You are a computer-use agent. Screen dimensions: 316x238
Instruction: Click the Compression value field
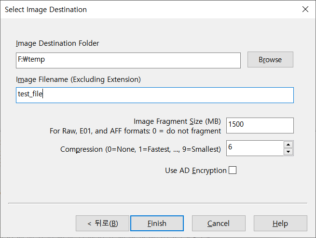255,148
